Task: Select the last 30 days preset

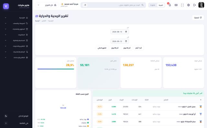Action: click(x=127, y=48)
